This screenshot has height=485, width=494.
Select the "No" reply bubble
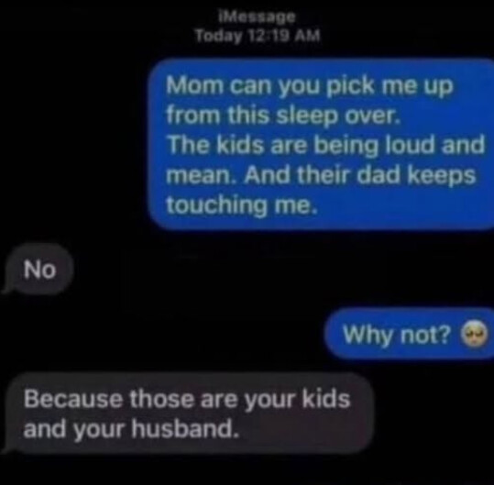coord(38,270)
